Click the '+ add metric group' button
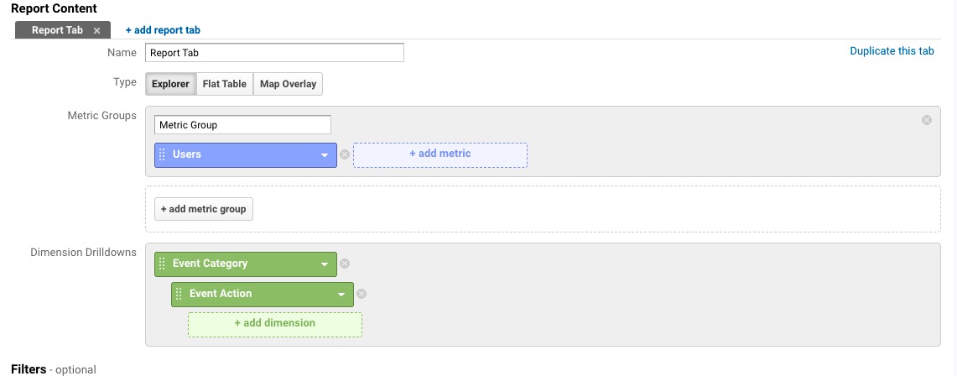The height and width of the screenshot is (376, 957). (x=204, y=209)
